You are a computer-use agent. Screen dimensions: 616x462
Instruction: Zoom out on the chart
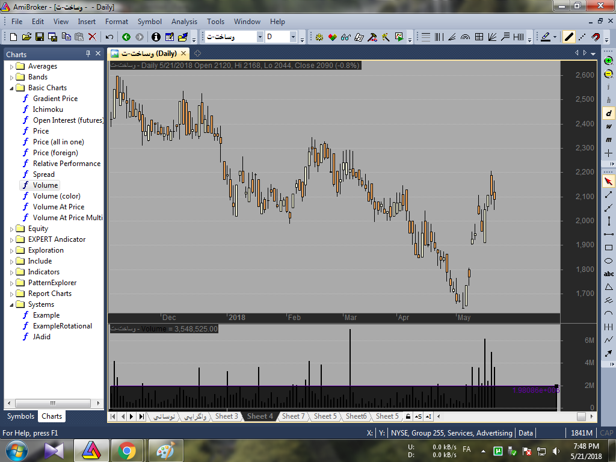click(609, 74)
